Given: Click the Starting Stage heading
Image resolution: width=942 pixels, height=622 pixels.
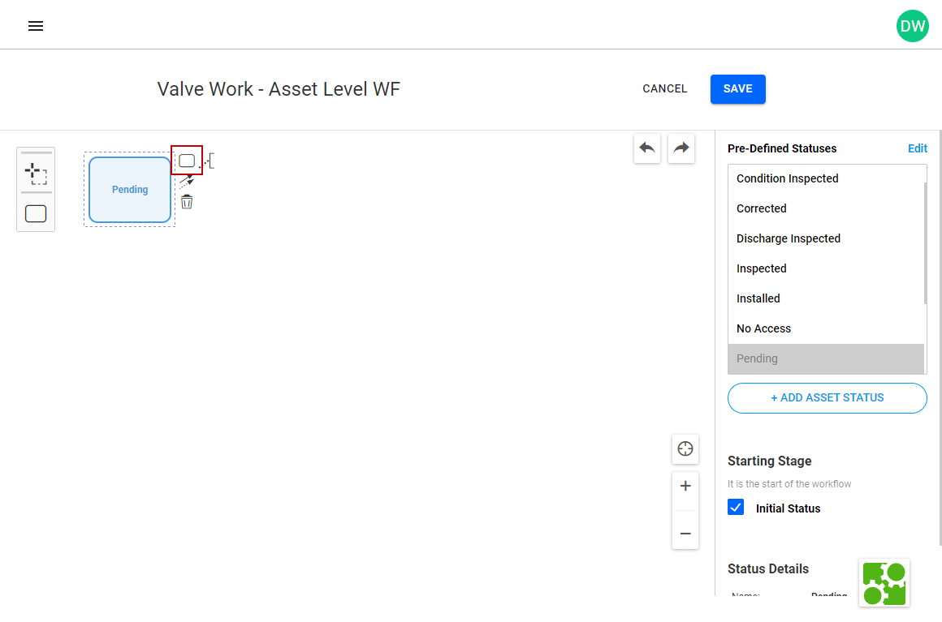Looking at the screenshot, I should [x=769, y=461].
